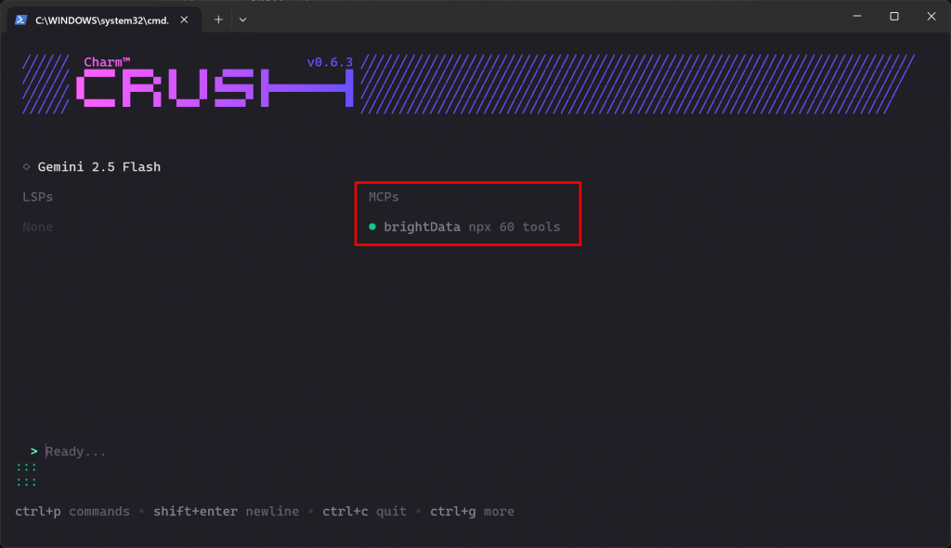This screenshot has width=951, height=548.
Task: Click the MCPs section heading
Action: coord(384,197)
